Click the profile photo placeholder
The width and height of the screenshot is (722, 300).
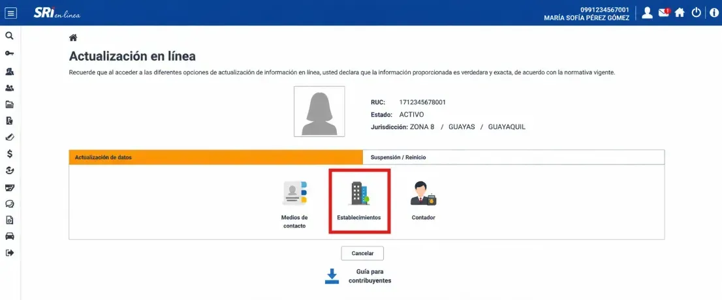click(320, 112)
